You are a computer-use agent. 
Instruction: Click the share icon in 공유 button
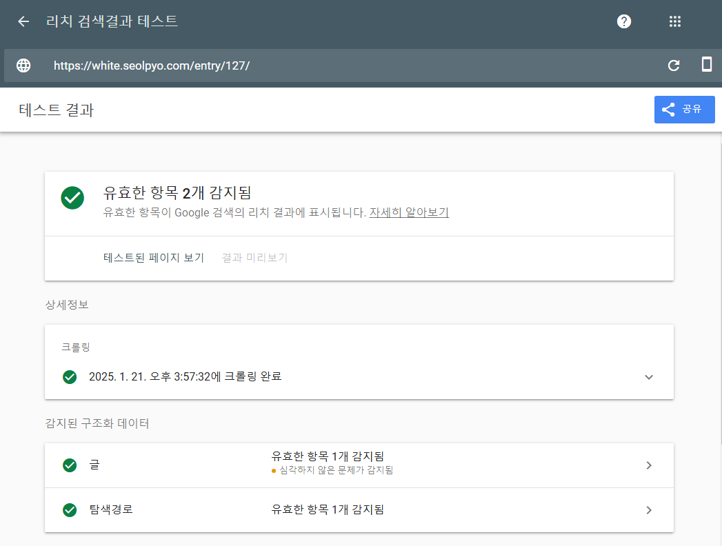point(668,110)
